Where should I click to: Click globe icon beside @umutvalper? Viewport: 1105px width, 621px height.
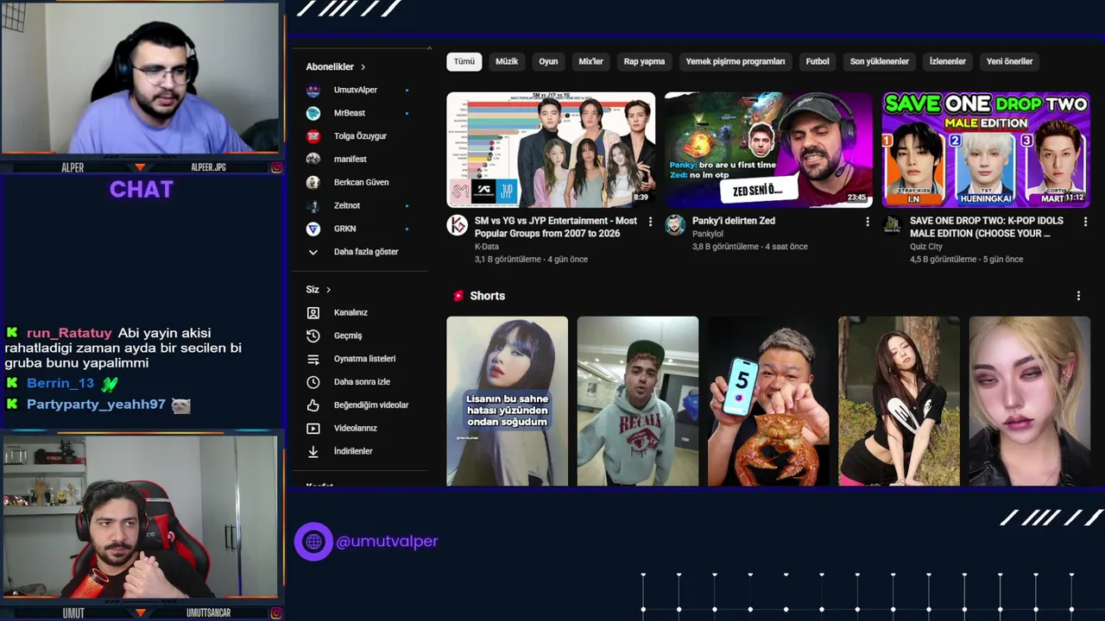coord(313,542)
